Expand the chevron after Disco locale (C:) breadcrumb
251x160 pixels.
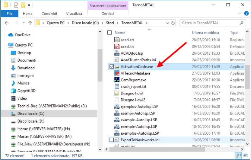(102, 23)
